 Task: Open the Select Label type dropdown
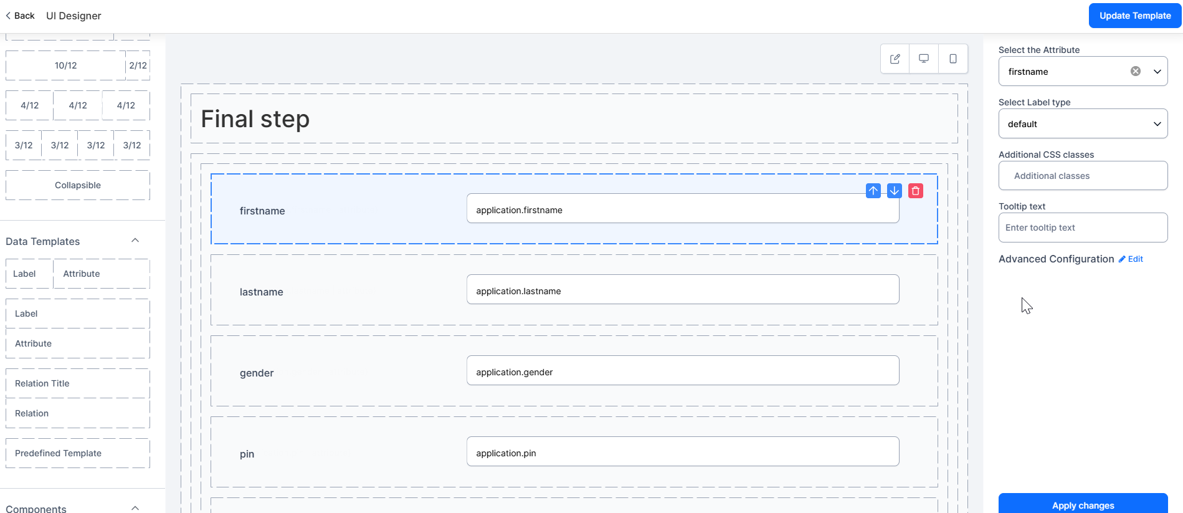point(1083,123)
